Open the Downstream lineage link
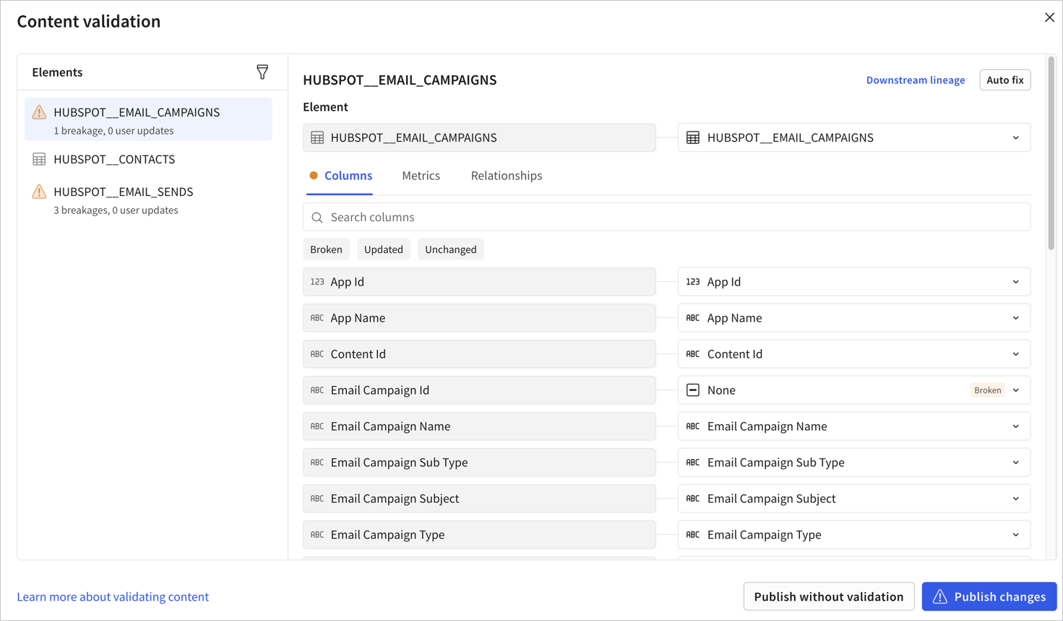This screenshot has height=621, width=1063. pos(916,80)
